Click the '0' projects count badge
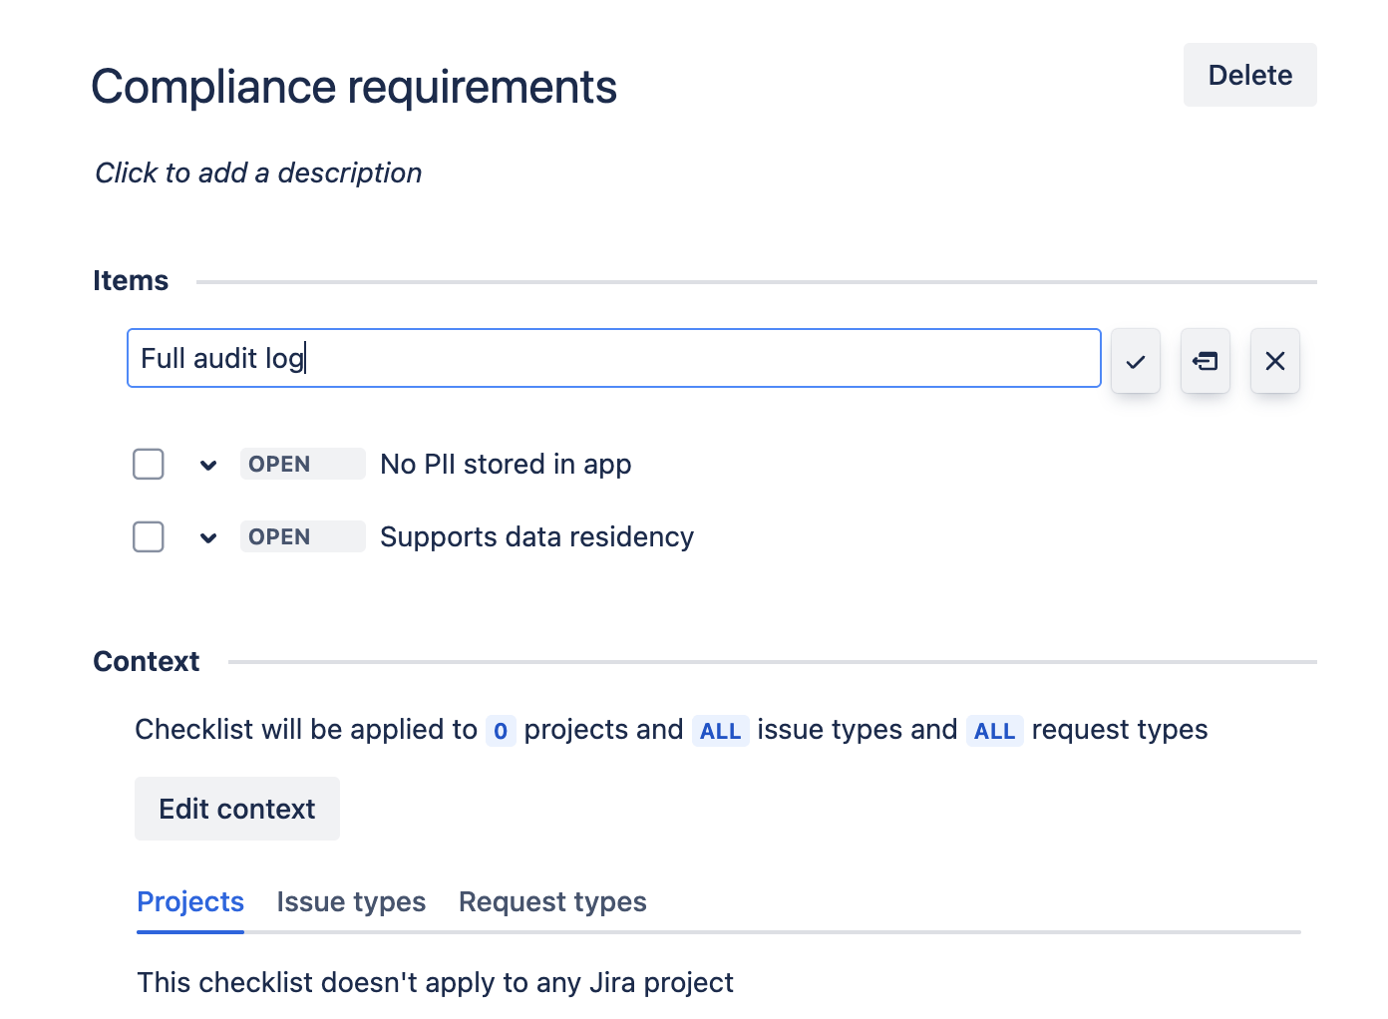This screenshot has width=1388, height=1019. pos(501,731)
